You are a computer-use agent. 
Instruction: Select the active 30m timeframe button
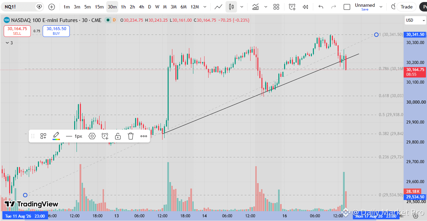click(112, 7)
